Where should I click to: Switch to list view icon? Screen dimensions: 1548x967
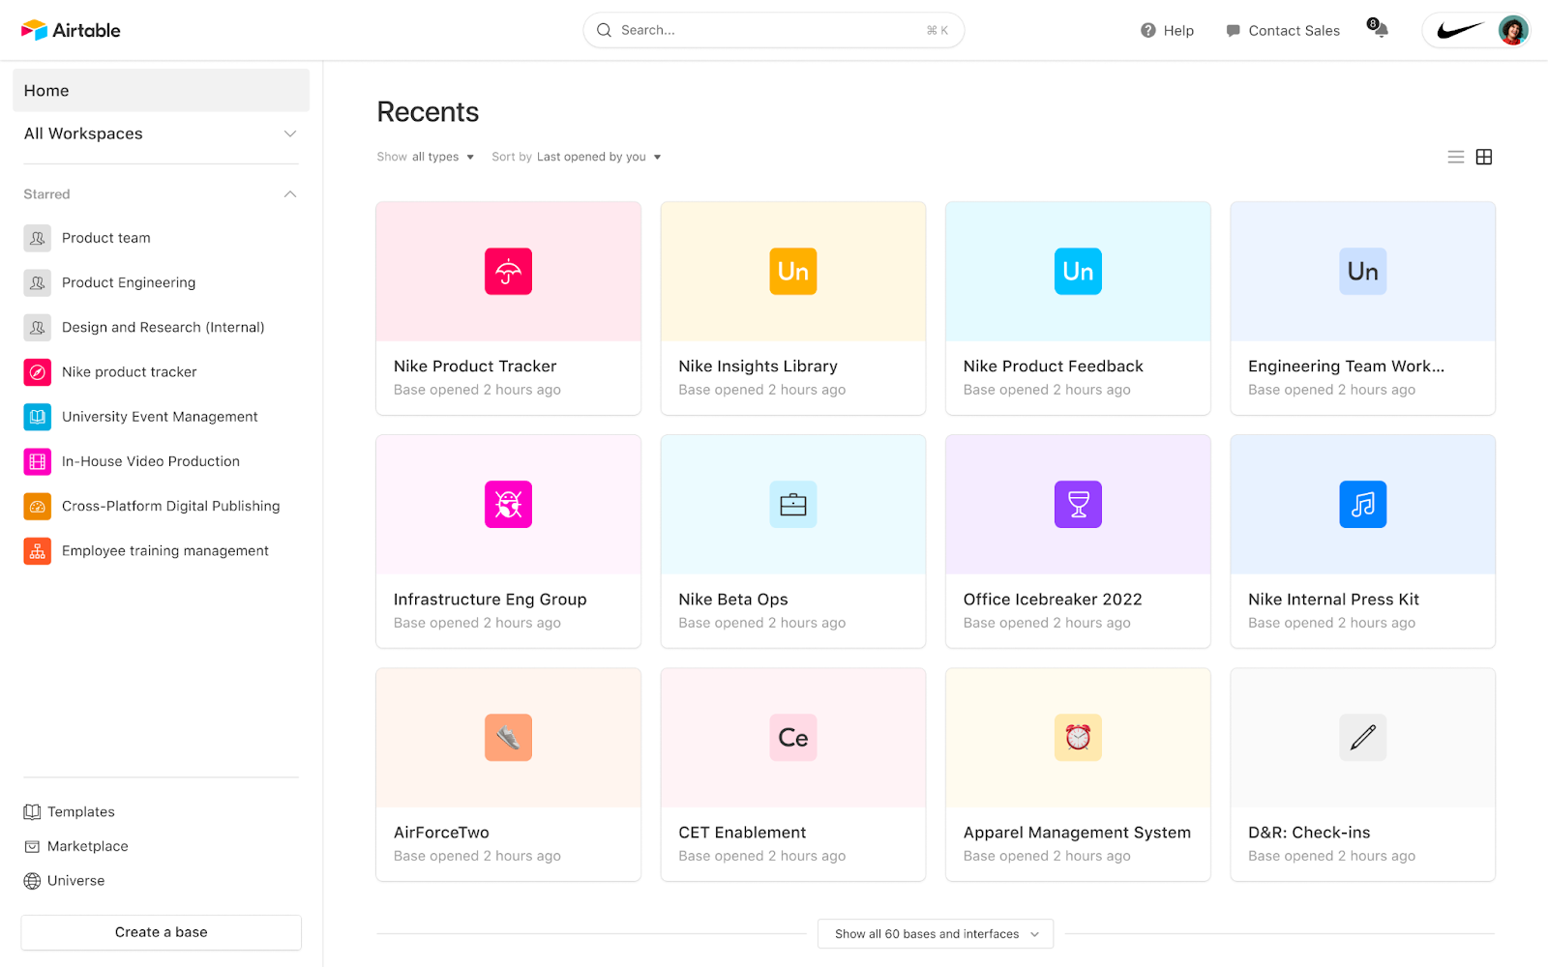click(1455, 157)
